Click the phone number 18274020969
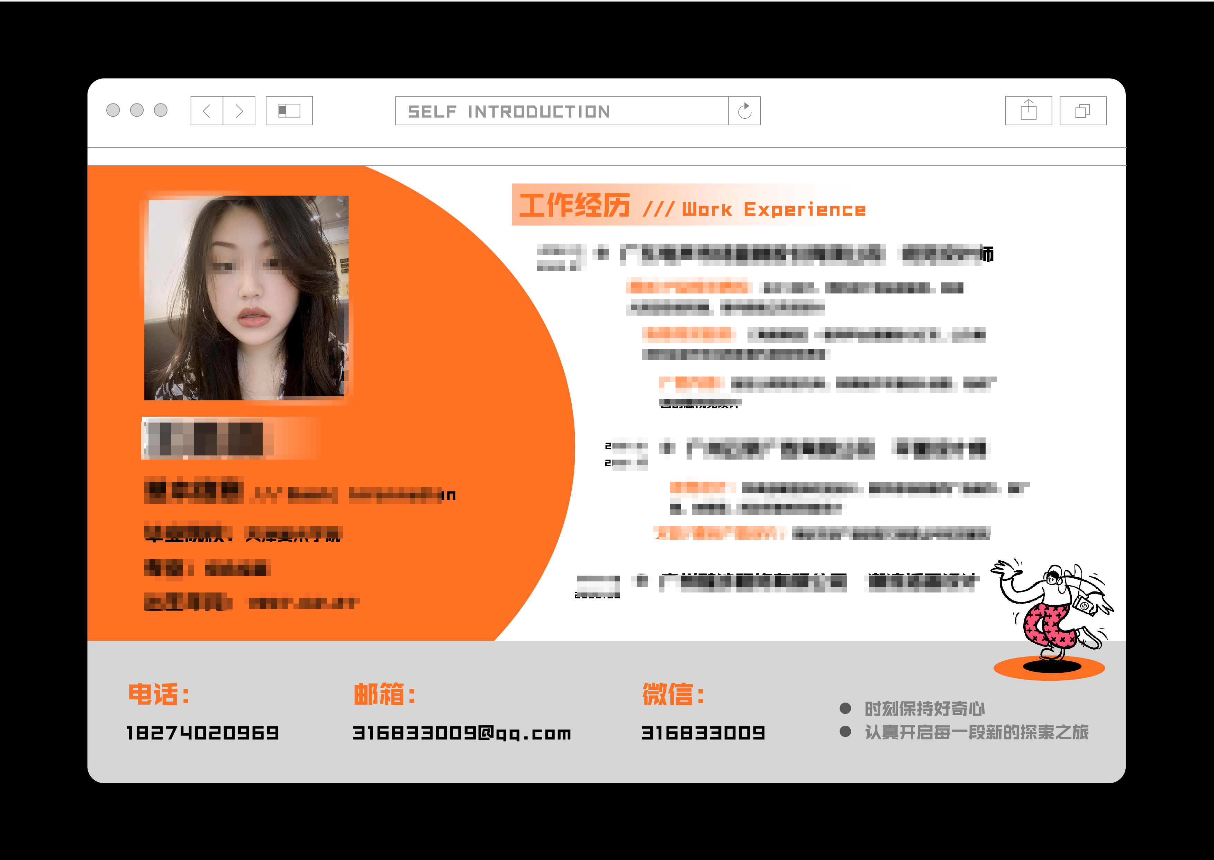1214x860 pixels. tap(203, 733)
